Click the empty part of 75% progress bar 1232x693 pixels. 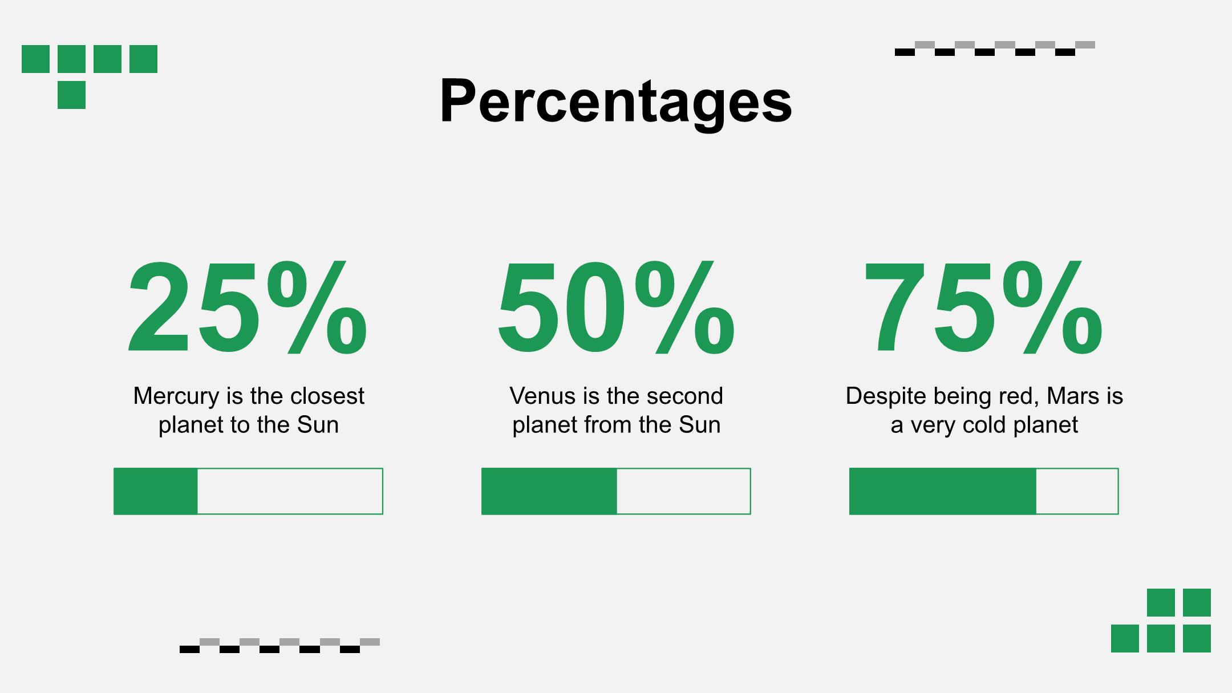pos(1077,491)
